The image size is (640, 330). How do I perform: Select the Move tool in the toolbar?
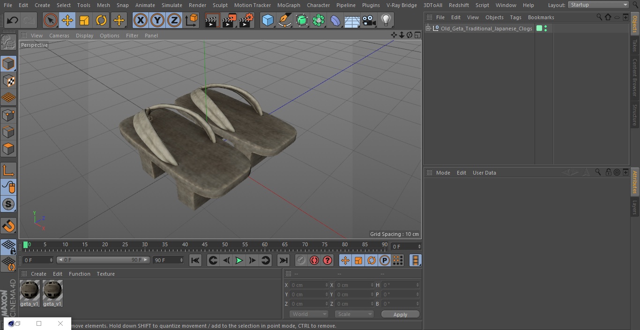coord(67,20)
